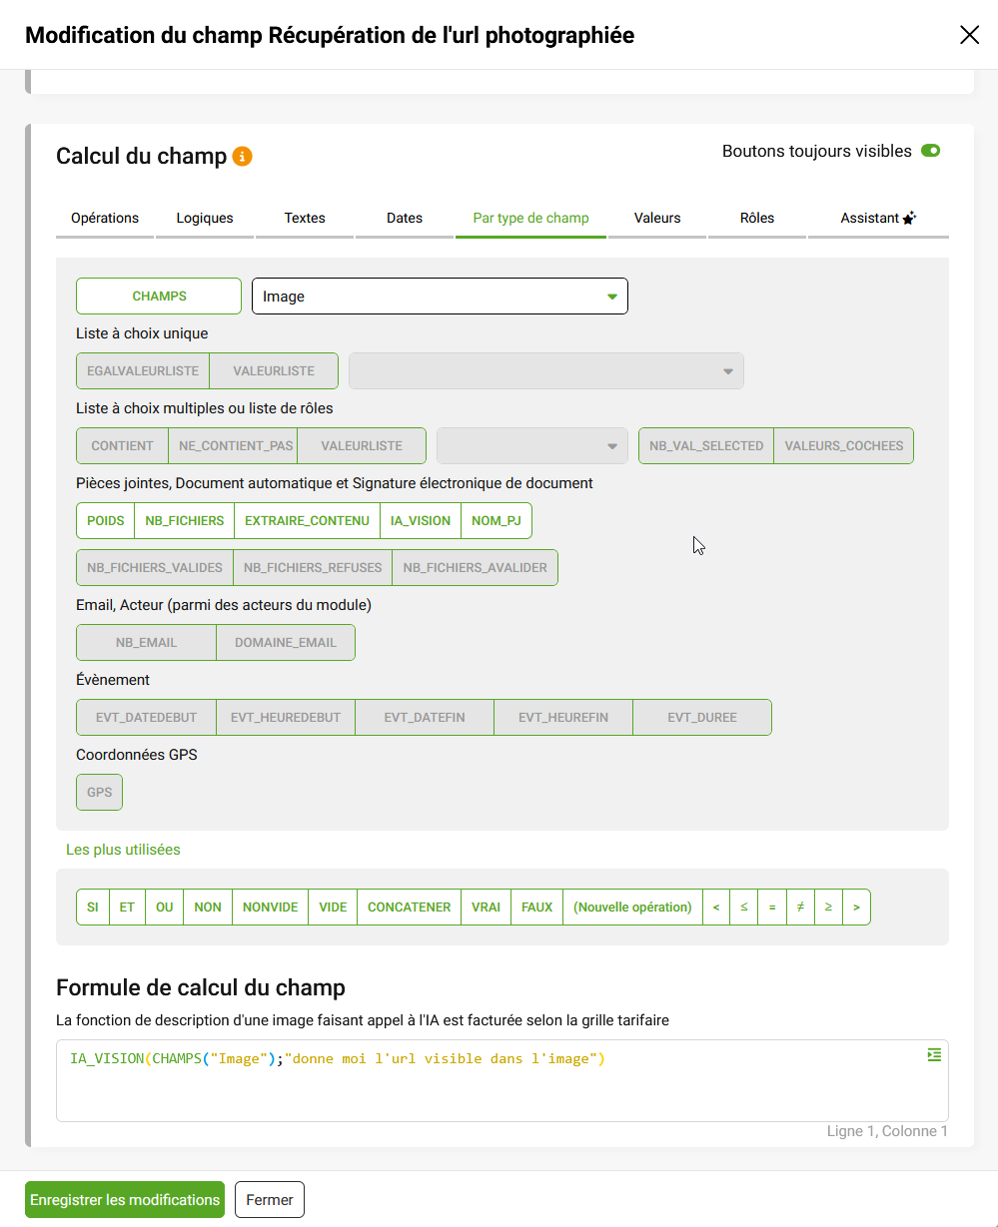Viewport: 998px width, 1227px height.
Task: Insert the greater-than operator
Action: point(856,908)
